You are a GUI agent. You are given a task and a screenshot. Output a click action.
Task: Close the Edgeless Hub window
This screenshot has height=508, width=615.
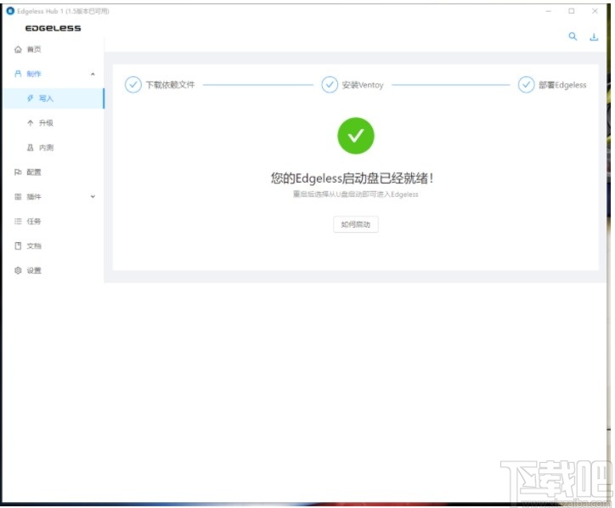point(595,11)
